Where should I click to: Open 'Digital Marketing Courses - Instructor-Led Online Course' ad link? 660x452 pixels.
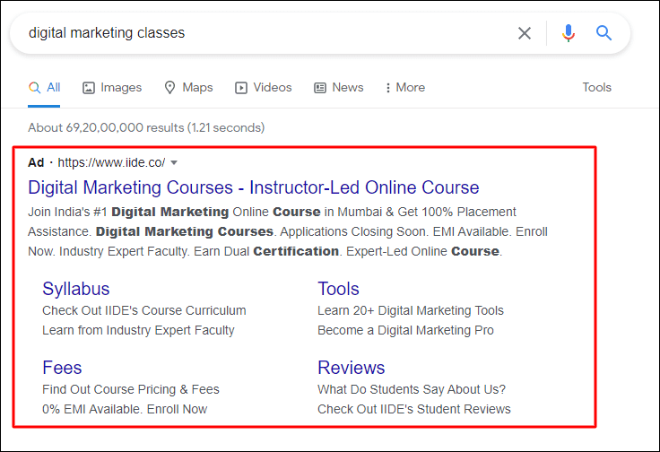coord(254,187)
